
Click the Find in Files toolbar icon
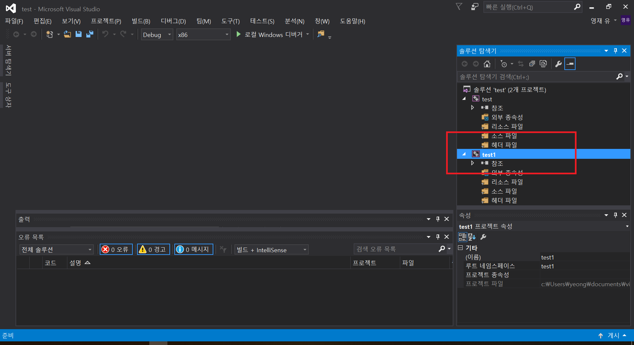pos(321,34)
